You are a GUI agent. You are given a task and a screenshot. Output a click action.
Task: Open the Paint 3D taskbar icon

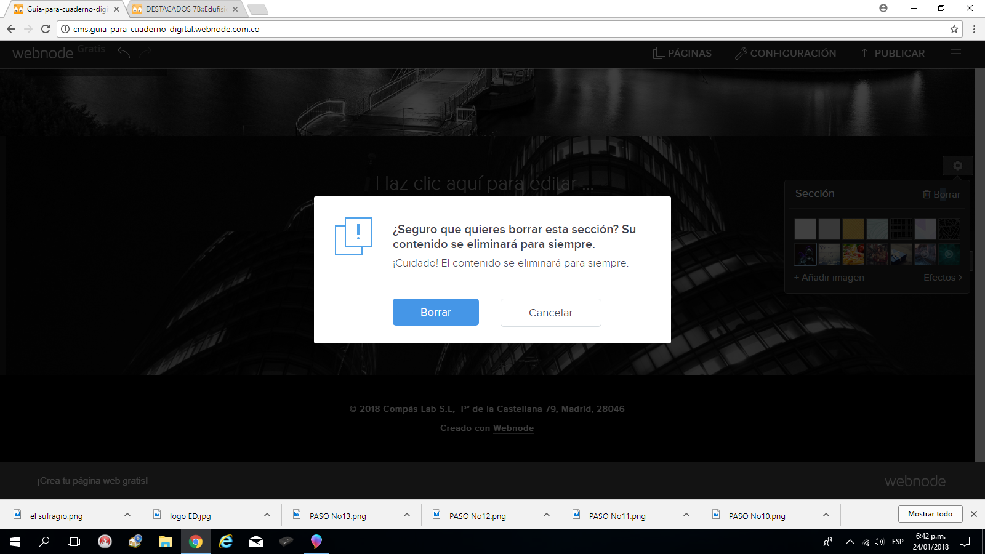click(x=316, y=542)
